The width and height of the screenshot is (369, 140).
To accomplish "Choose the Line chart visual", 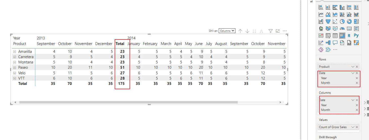I will (x=321, y=14).
